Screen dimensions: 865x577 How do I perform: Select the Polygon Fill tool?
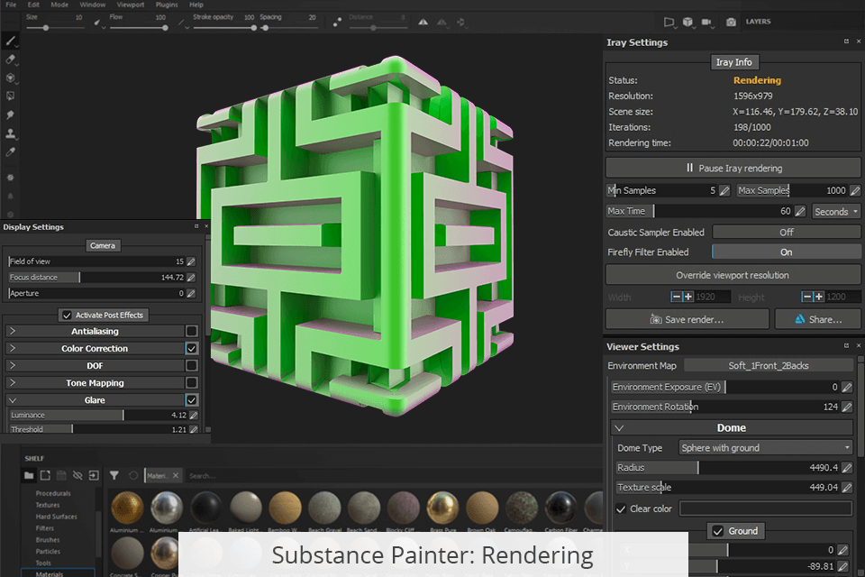[x=11, y=96]
